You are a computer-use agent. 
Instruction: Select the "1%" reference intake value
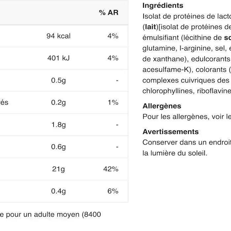click(x=113, y=103)
